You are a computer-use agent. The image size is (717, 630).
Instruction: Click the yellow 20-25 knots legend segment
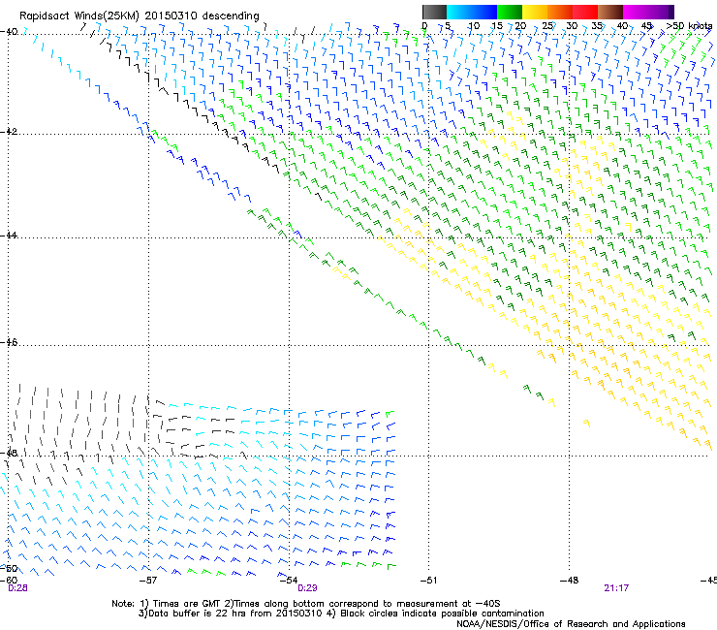point(535,12)
